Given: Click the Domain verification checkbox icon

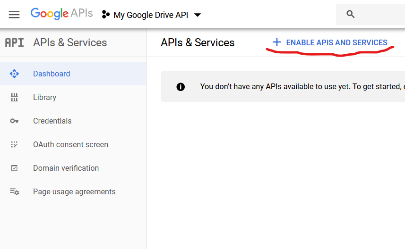Looking at the screenshot, I should [14, 168].
